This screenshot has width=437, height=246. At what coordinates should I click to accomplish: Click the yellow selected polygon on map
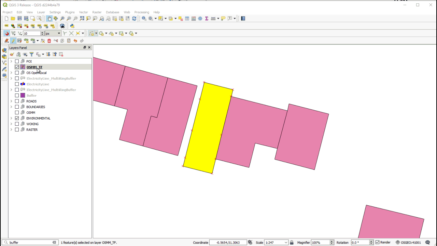pyautogui.click(x=208, y=128)
